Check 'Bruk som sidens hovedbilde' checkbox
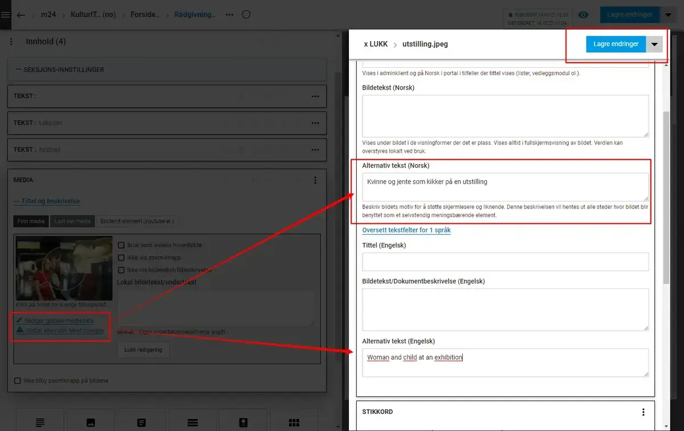Image resolution: width=684 pixels, height=431 pixels. (121, 245)
